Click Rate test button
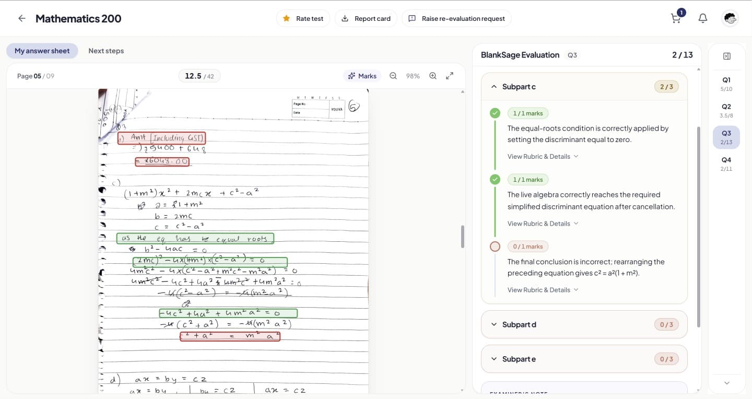752x399 pixels. pyautogui.click(x=303, y=18)
